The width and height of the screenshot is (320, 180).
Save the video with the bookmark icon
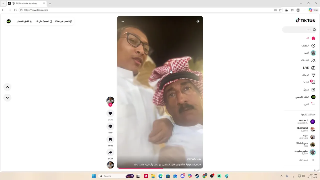110,139
